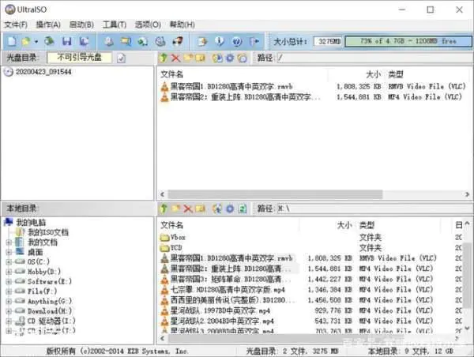The height and width of the screenshot is (357, 474).
Task: Click New Folder icon in disc pane toolbar
Action: coord(188,58)
